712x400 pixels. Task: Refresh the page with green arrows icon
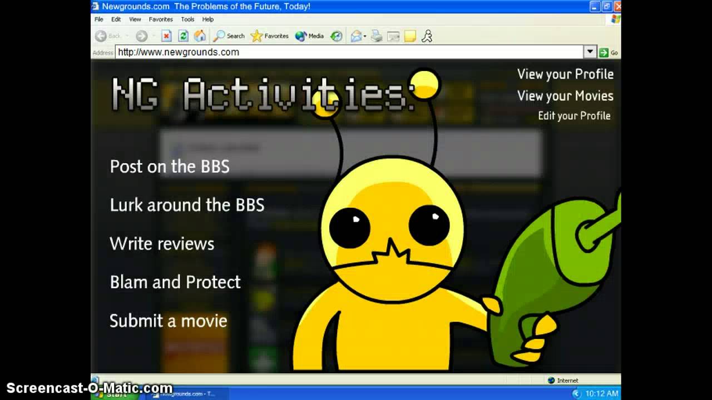click(x=183, y=36)
